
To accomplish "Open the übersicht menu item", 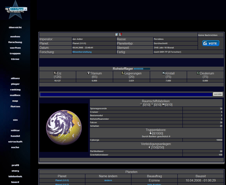I will [15, 27].
